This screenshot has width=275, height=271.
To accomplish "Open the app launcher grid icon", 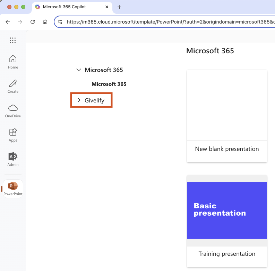I will (12, 40).
